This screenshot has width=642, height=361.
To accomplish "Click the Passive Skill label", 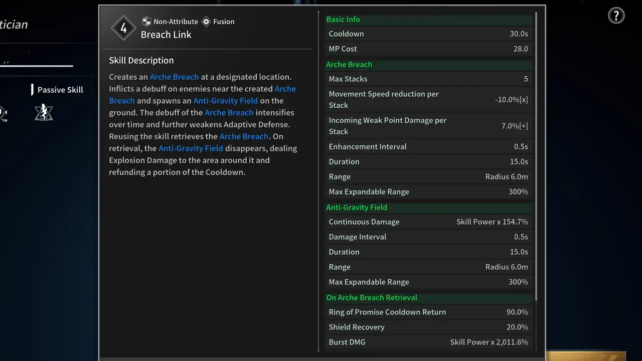I will click(60, 90).
